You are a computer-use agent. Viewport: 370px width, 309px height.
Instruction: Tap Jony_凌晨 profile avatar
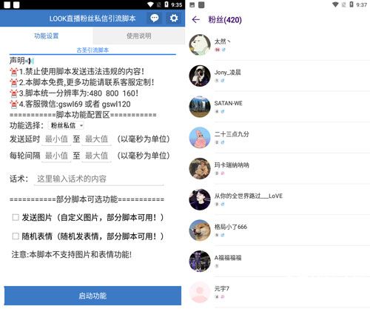point(200,76)
